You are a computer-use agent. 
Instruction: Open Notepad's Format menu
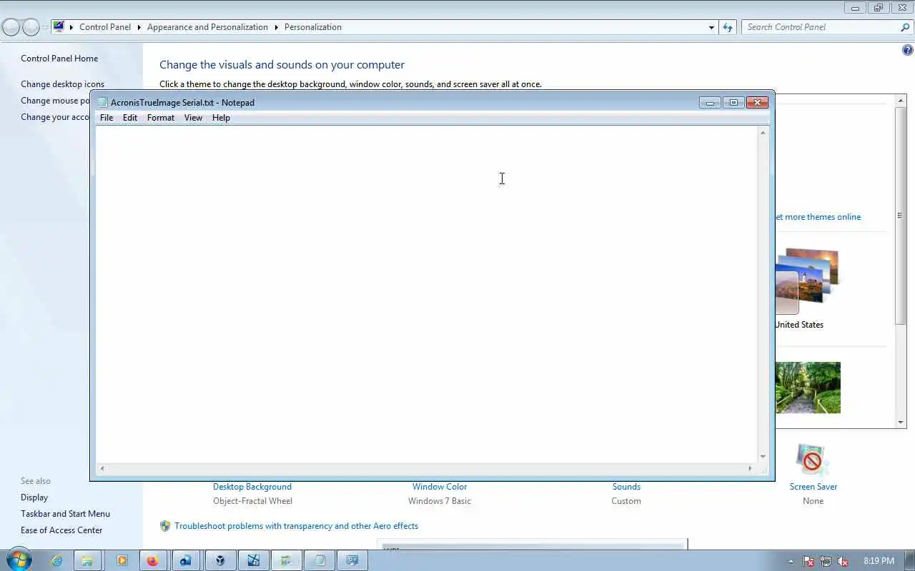(161, 118)
